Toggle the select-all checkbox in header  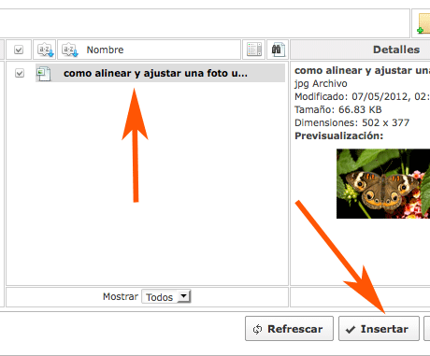coord(19,50)
